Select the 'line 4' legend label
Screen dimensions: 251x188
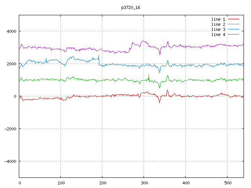tap(219, 34)
